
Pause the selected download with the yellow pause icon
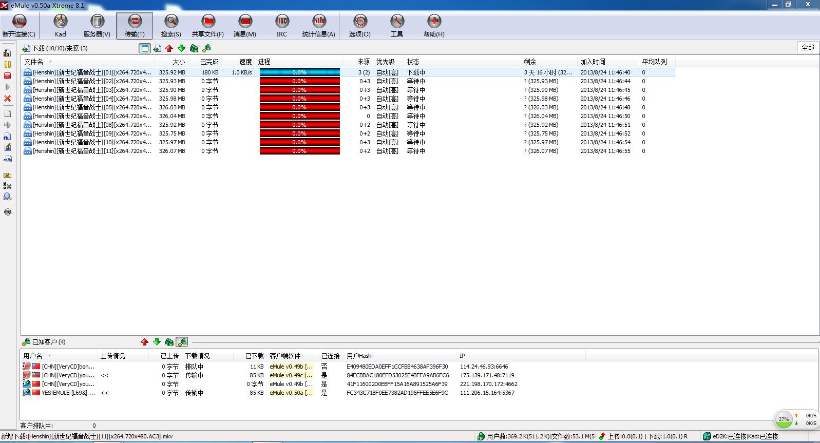[x=7, y=64]
